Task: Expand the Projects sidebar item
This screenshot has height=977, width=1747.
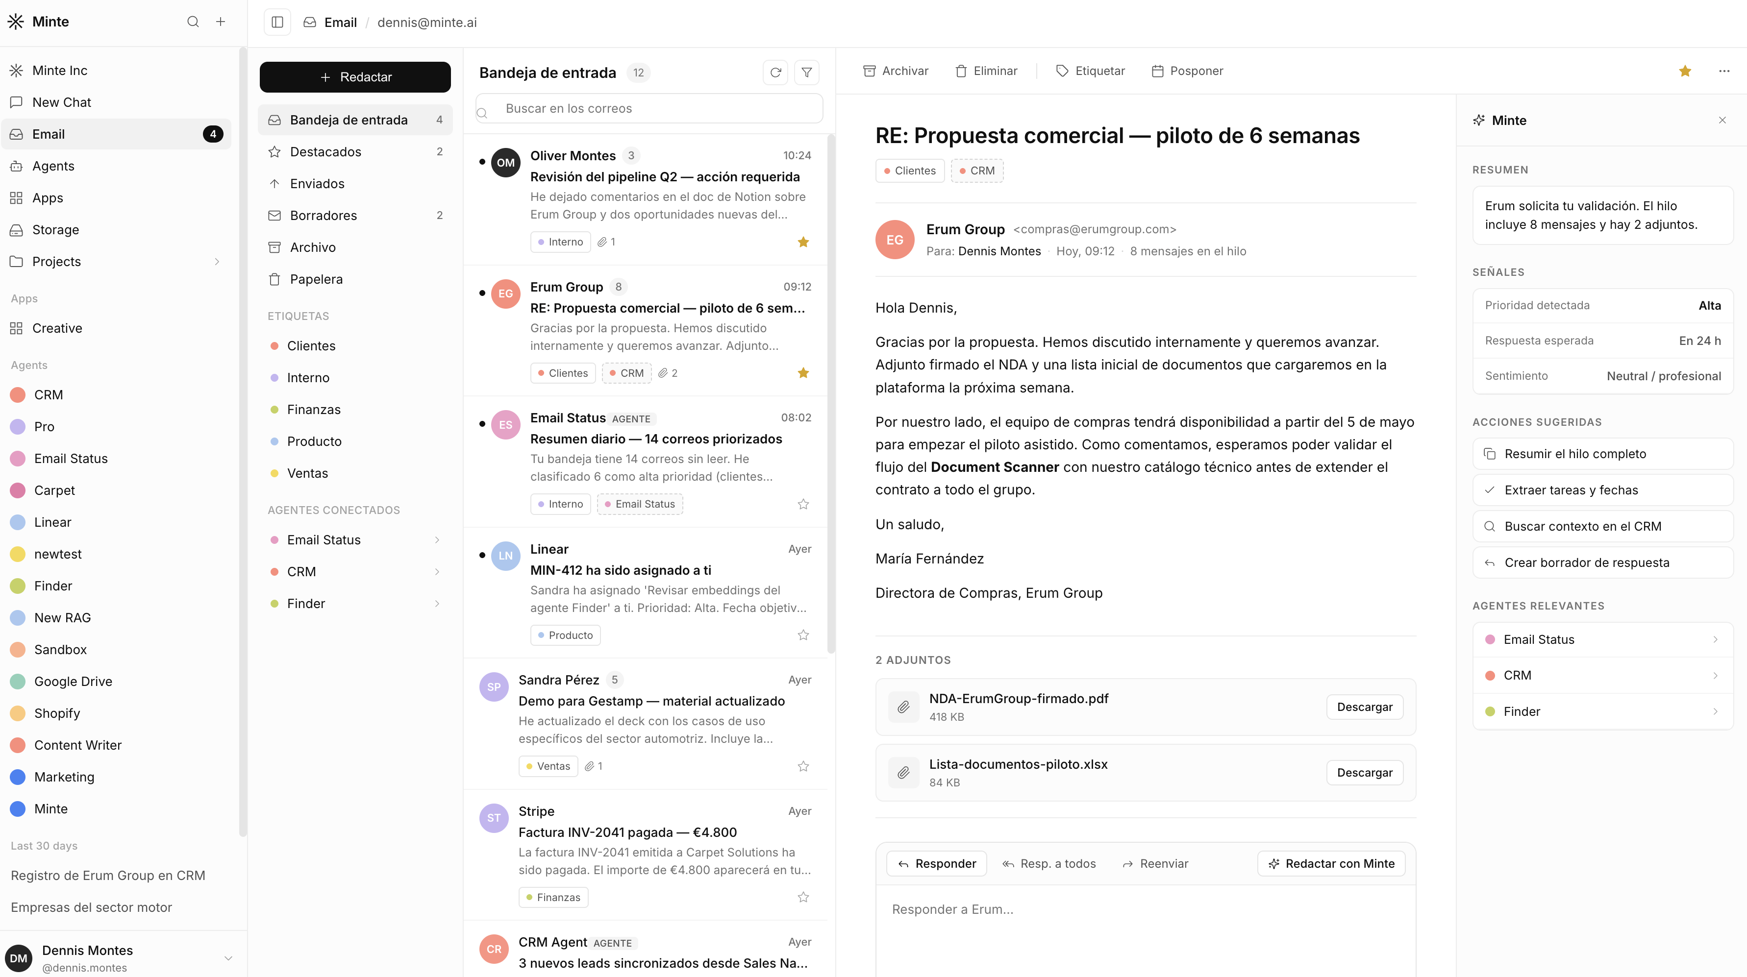Action: (217, 262)
